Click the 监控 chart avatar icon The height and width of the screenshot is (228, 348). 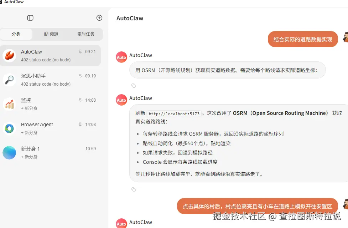[x=9, y=104]
